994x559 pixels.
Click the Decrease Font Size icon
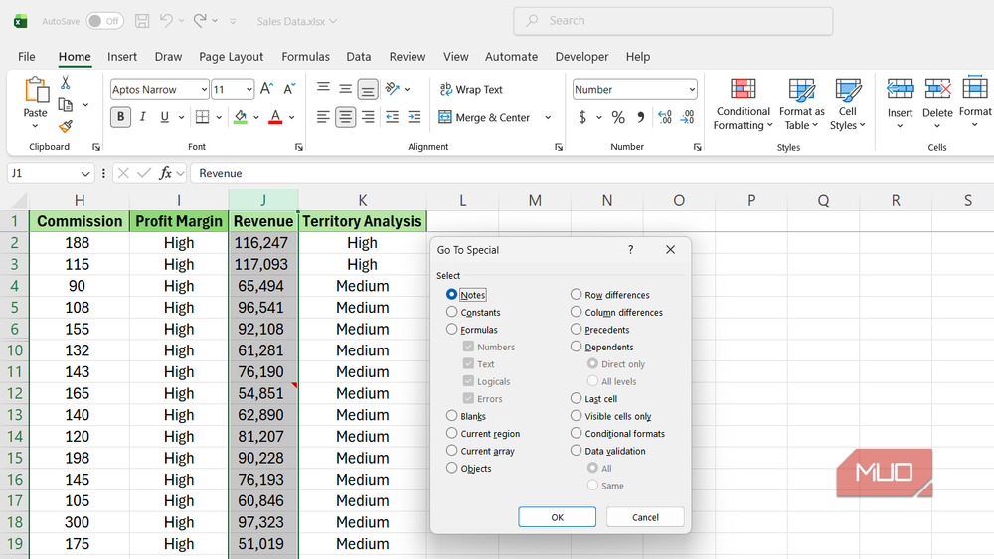289,89
